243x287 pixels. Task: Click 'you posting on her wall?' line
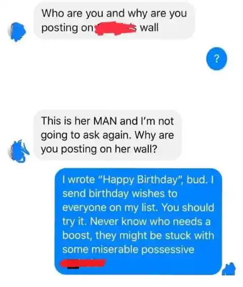(99, 149)
